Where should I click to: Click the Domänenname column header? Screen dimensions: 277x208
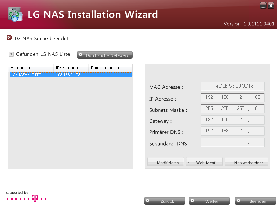click(x=110, y=68)
